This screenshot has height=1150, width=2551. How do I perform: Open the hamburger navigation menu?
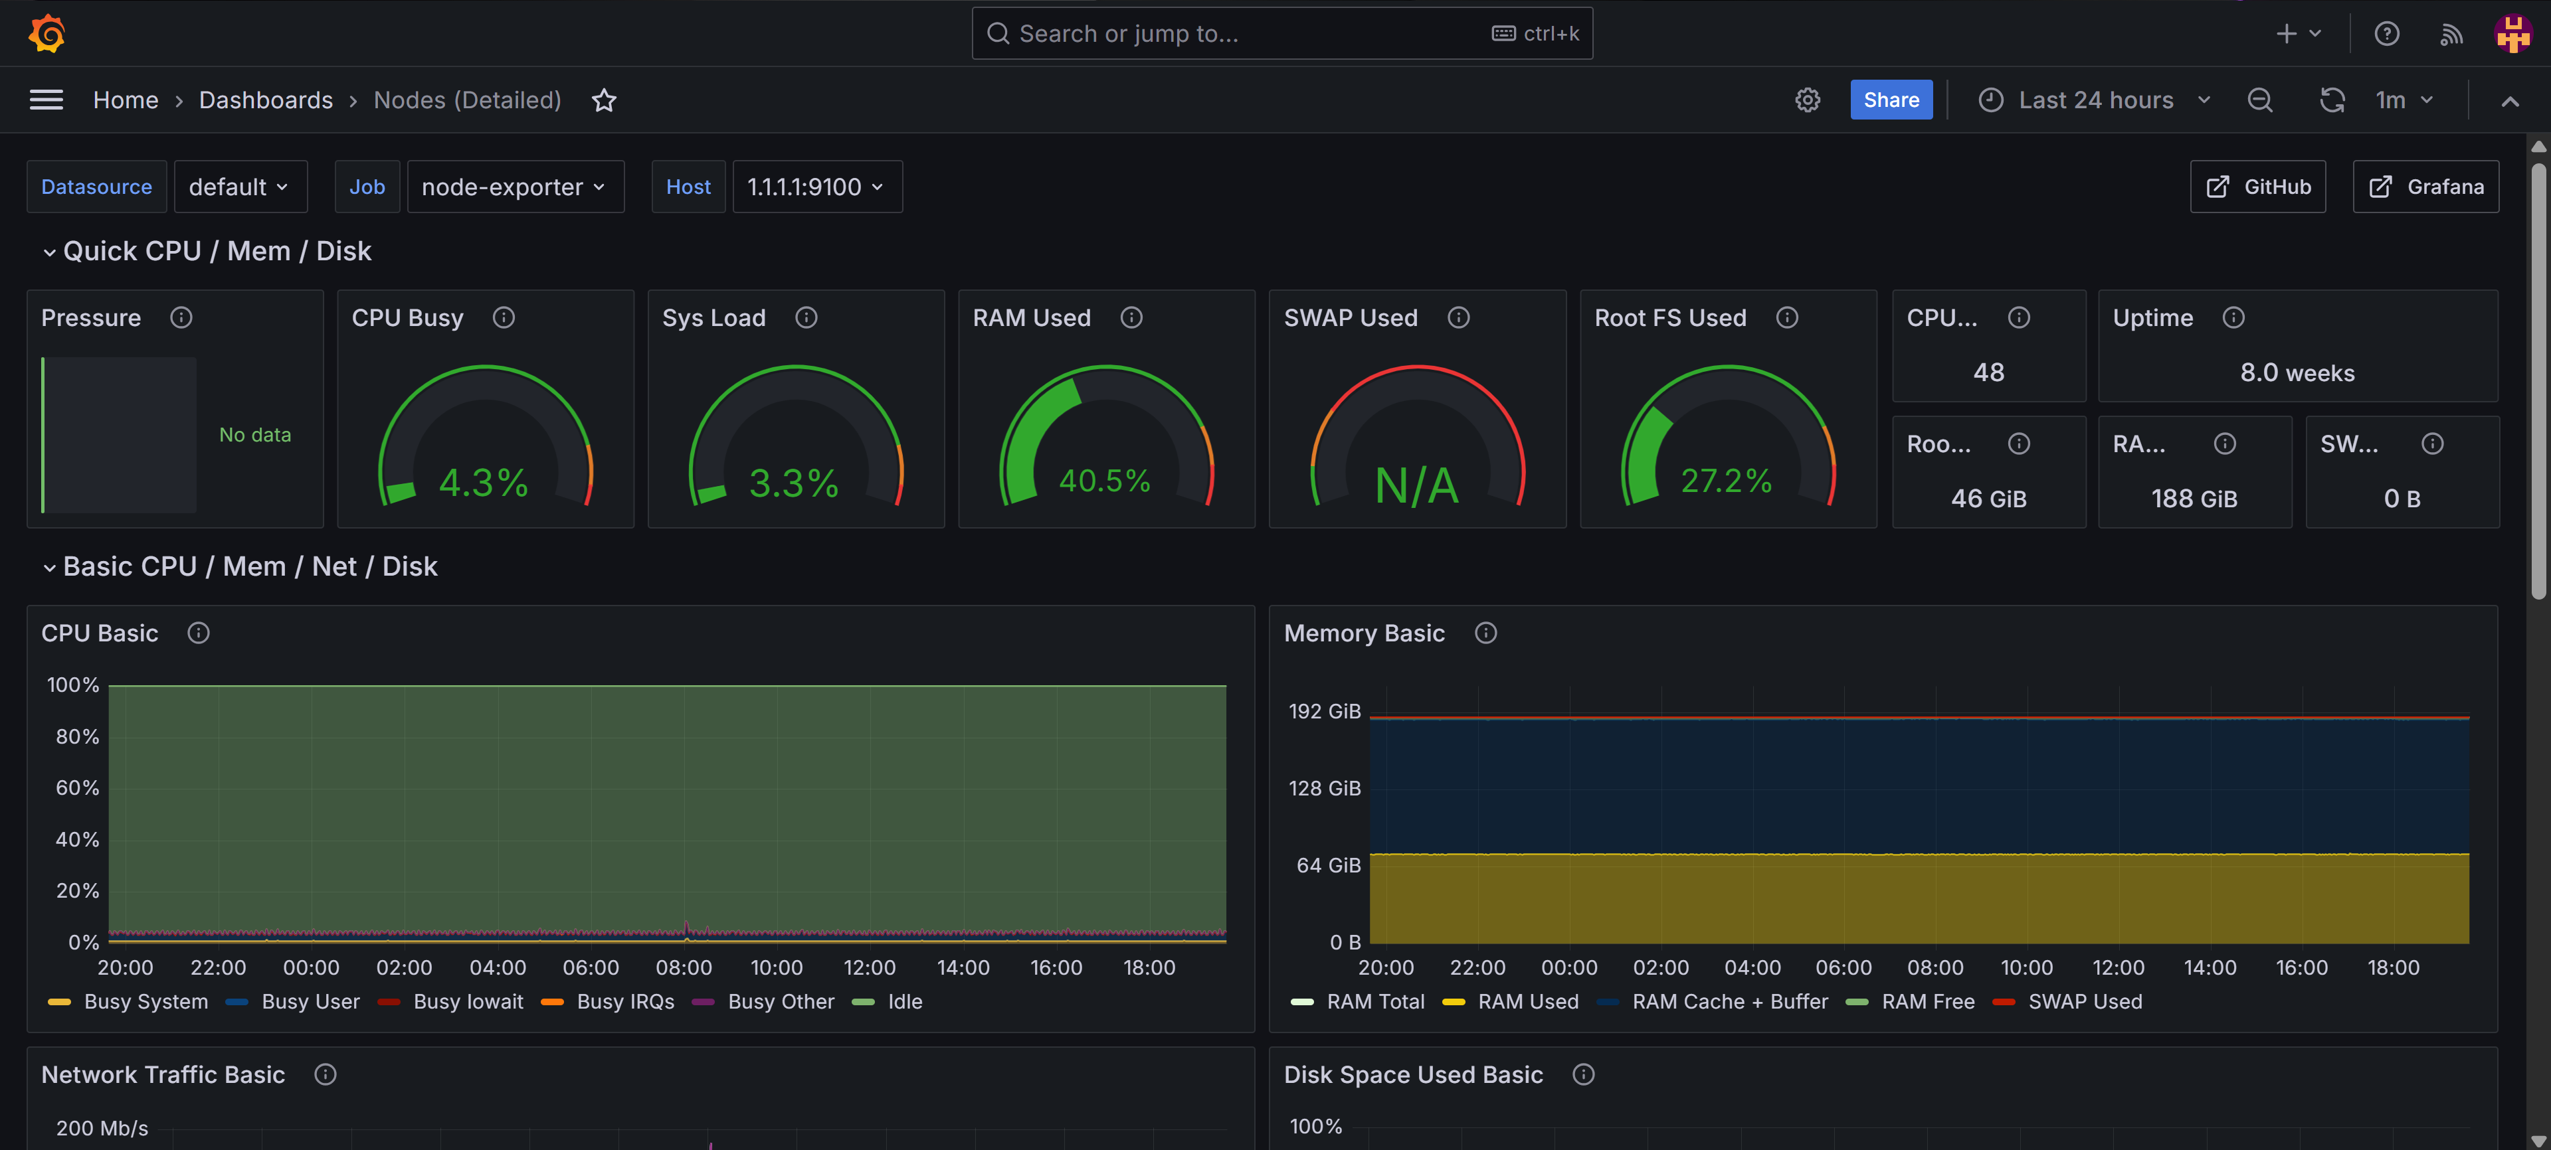[47, 100]
